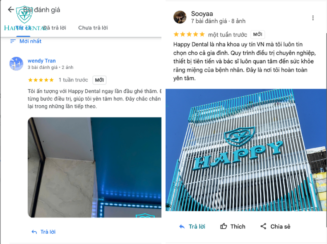Go back using the arrow icon
This screenshot has height=244, width=327.
tap(11, 10)
